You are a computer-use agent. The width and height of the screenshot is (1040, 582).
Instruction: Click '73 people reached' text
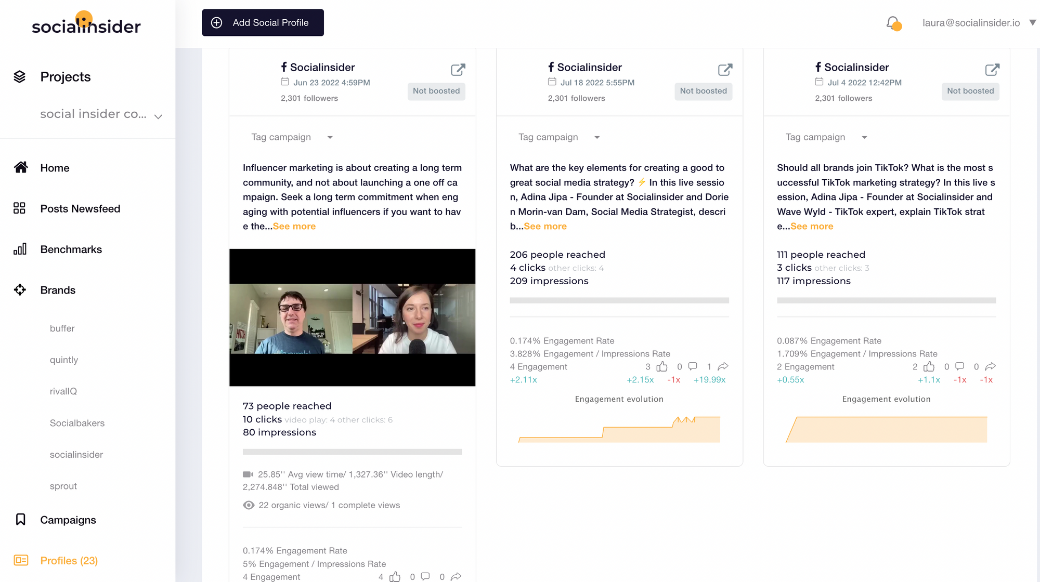coord(287,406)
